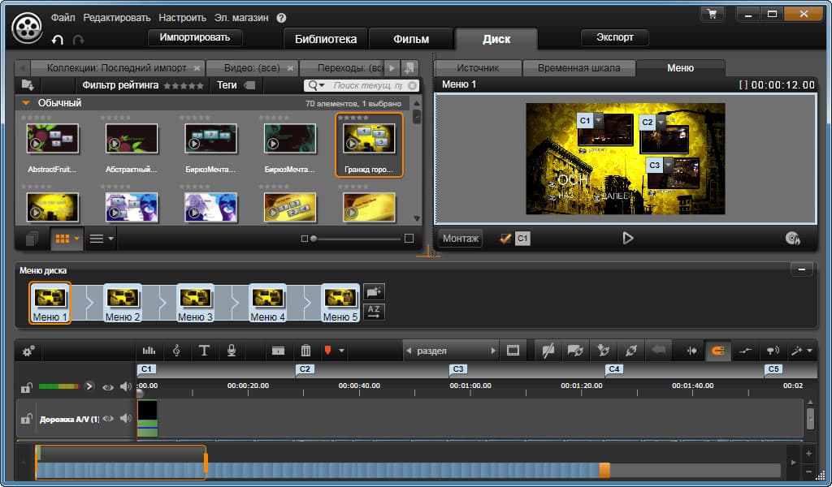Collapse the Обычный category group
Viewport: 832px width, 487px height.
coord(26,103)
